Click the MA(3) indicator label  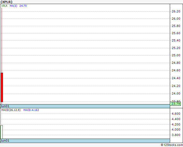tap(13, 6)
